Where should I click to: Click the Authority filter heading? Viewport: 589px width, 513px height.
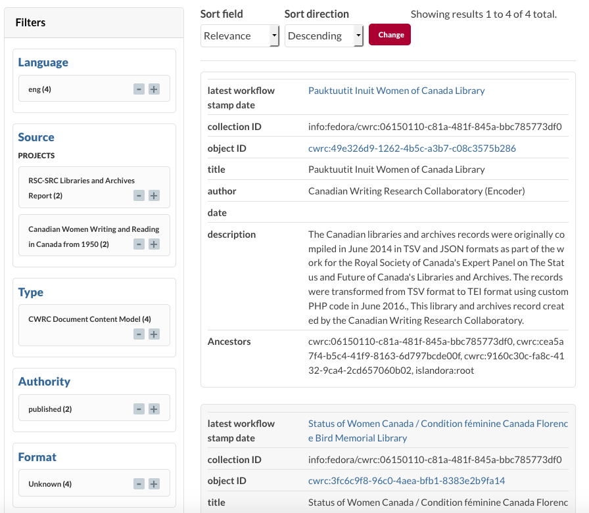tap(44, 381)
